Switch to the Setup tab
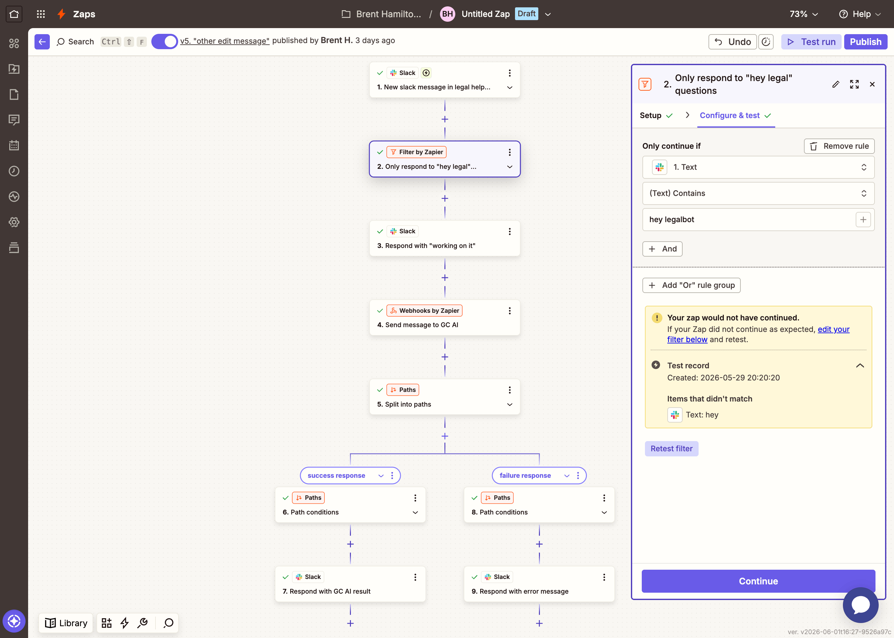Screen dimensions: 894x638 (x=656, y=116)
